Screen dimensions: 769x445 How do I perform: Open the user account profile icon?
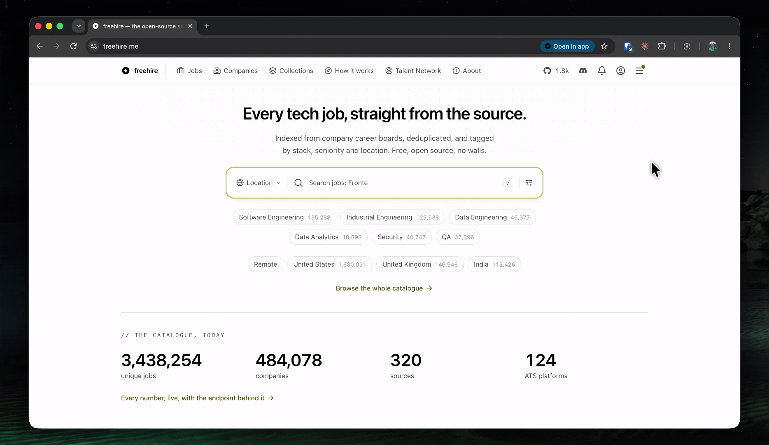pos(621,71)
